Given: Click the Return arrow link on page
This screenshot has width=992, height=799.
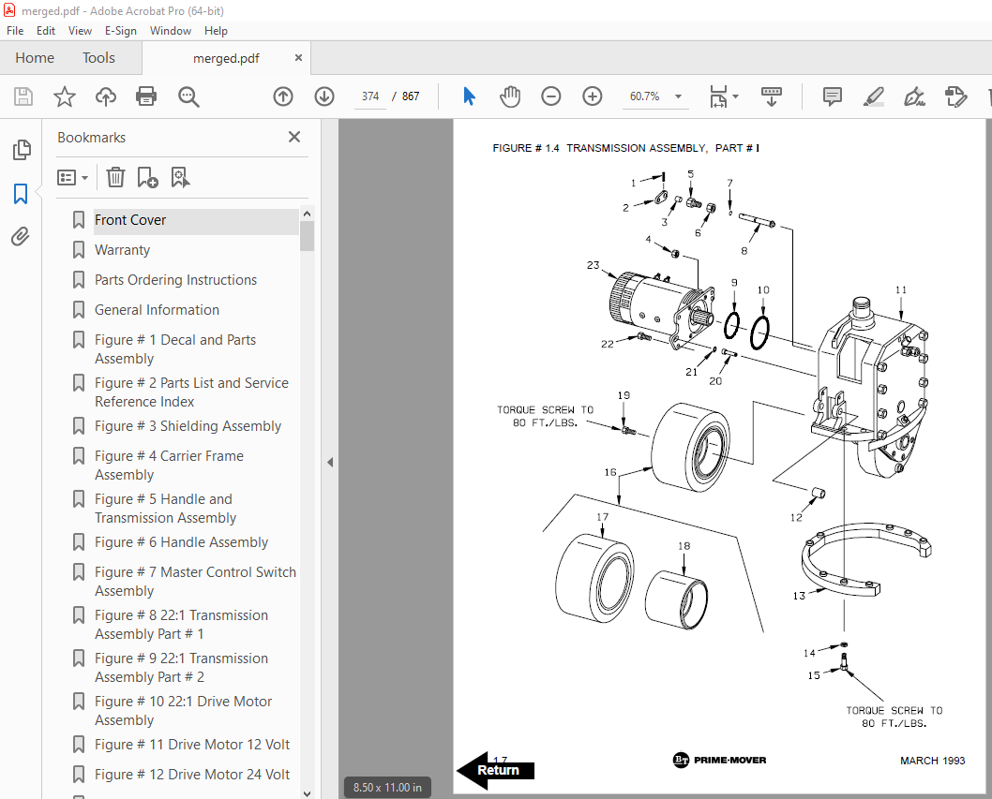Looking at the screenshot, I should coord(495,770).
